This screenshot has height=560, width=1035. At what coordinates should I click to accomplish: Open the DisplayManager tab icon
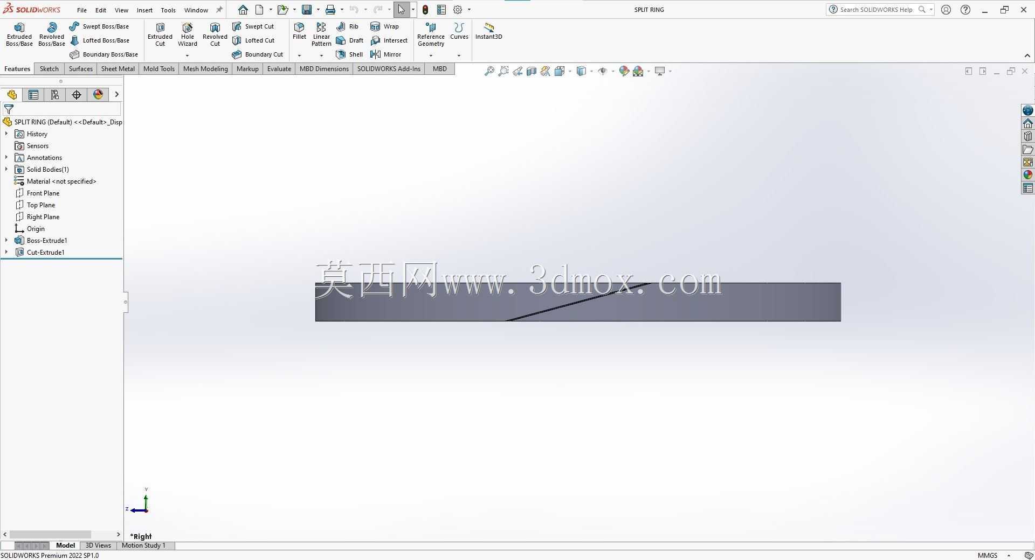tap(98, 95)
